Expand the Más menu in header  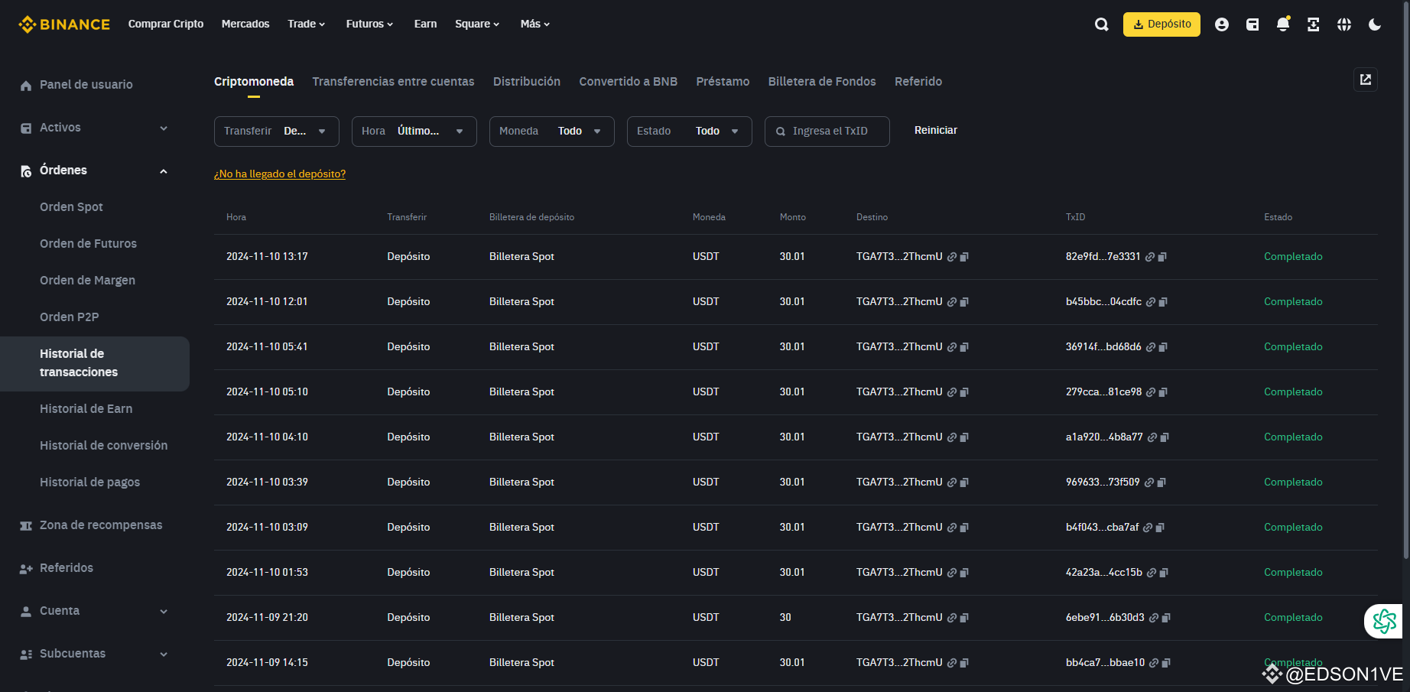pyautogui.click(x=535, y=24)
